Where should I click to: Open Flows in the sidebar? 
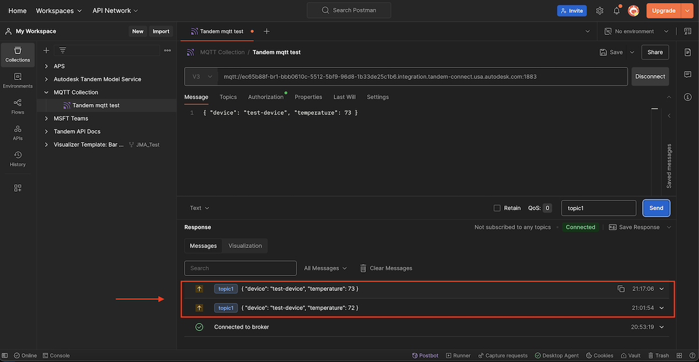coord(17,106)
